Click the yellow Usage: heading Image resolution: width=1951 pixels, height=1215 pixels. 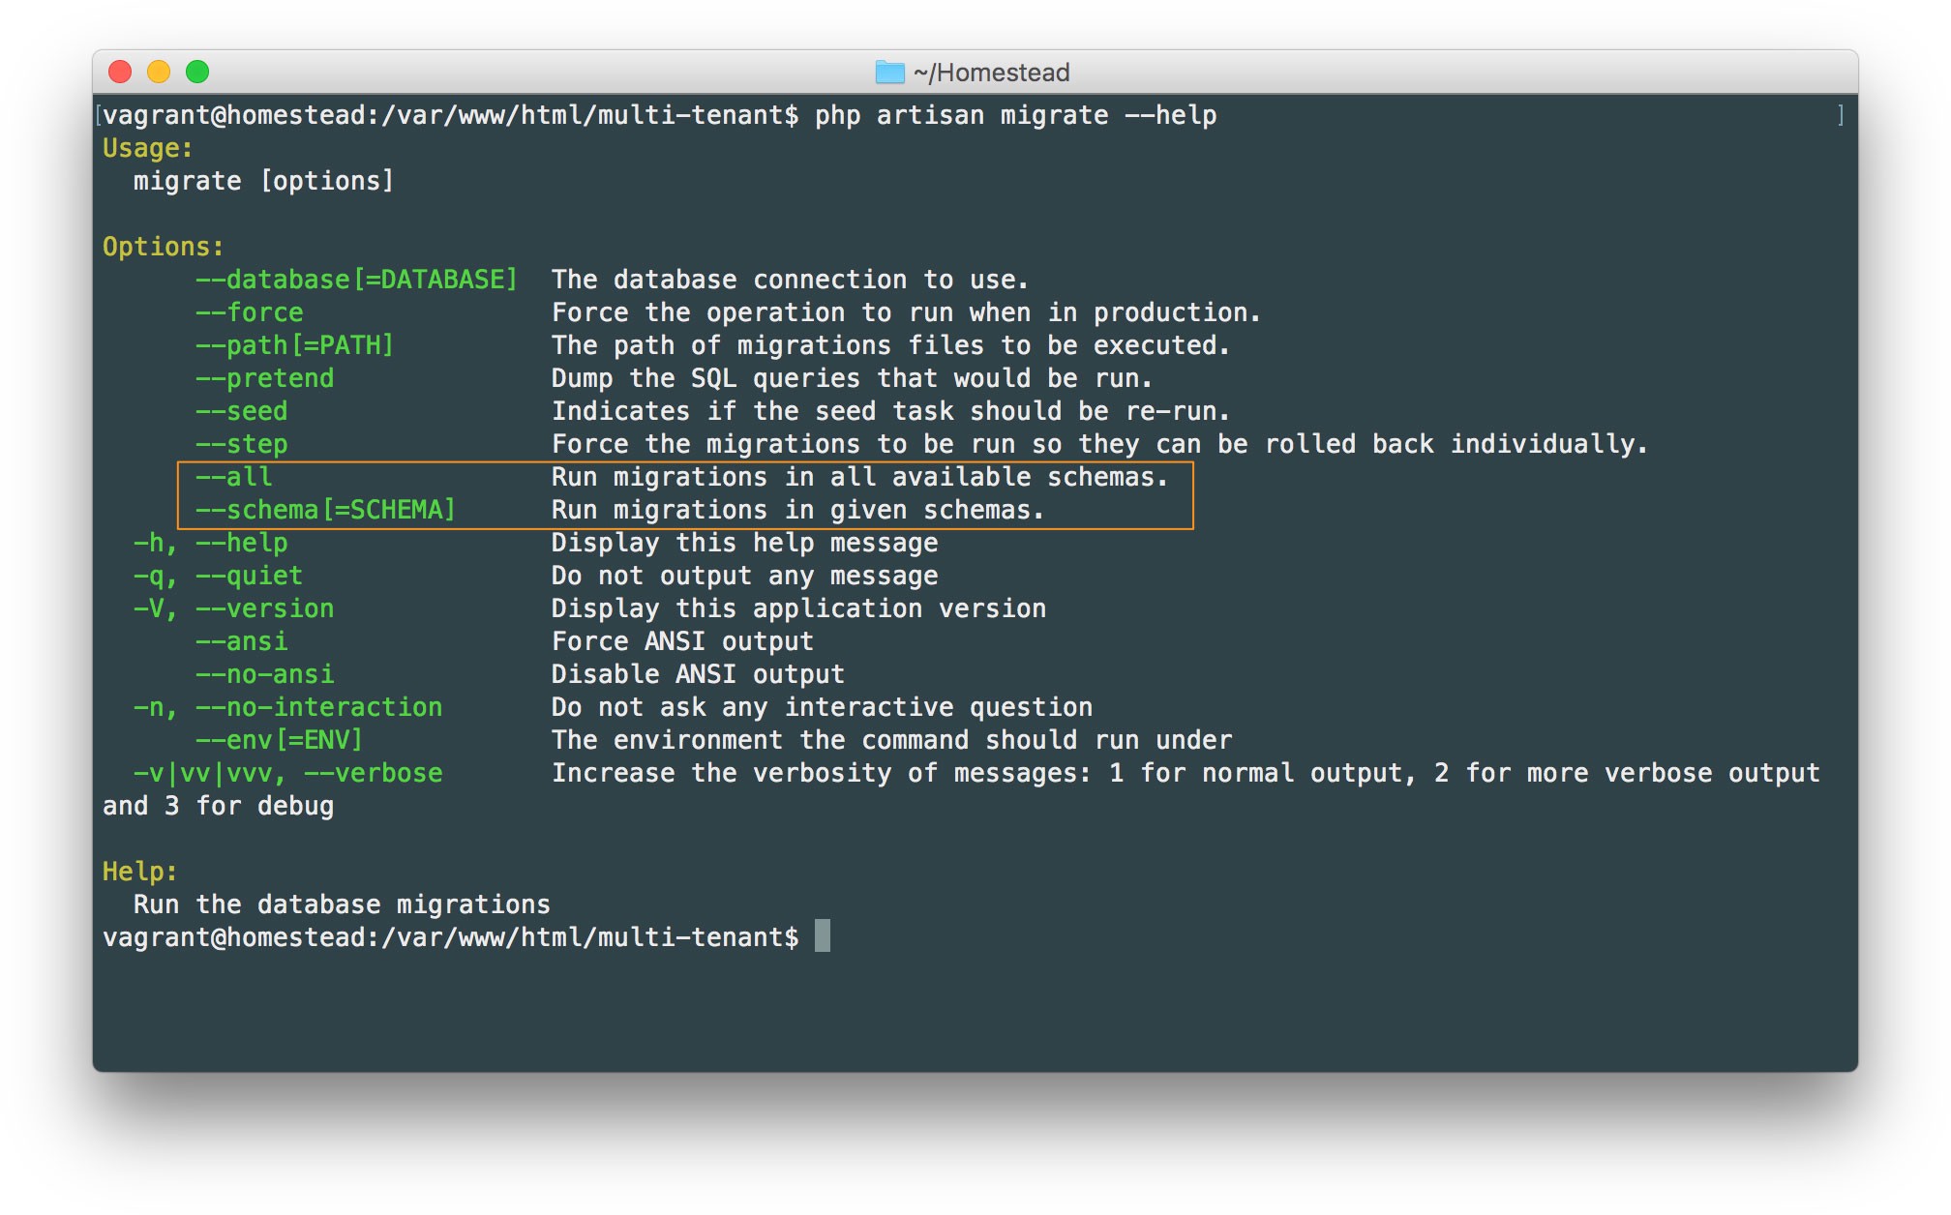147,148
